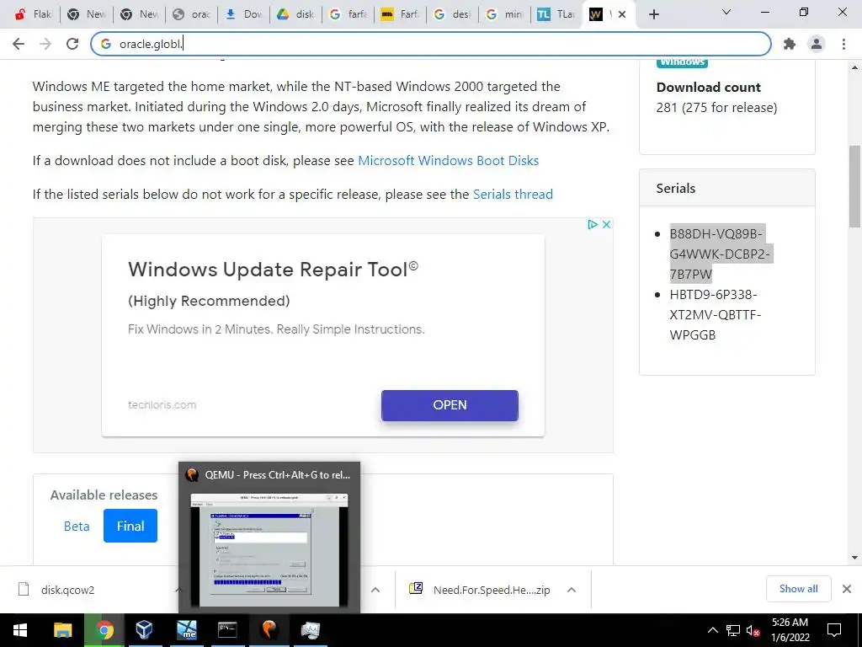Open the Windows Start menu
The width and height of the screenshot is (862, 647).
tap(20, 630)
